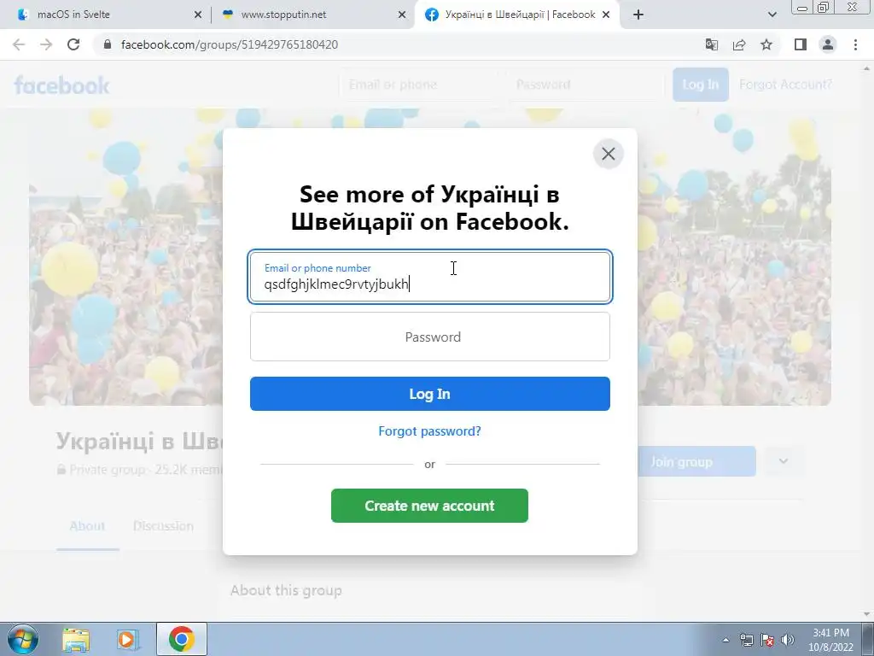Open the taskbar clock showing 3:41 PM
The width and height of the screenshot is (874, 656).
click(830, 640)
